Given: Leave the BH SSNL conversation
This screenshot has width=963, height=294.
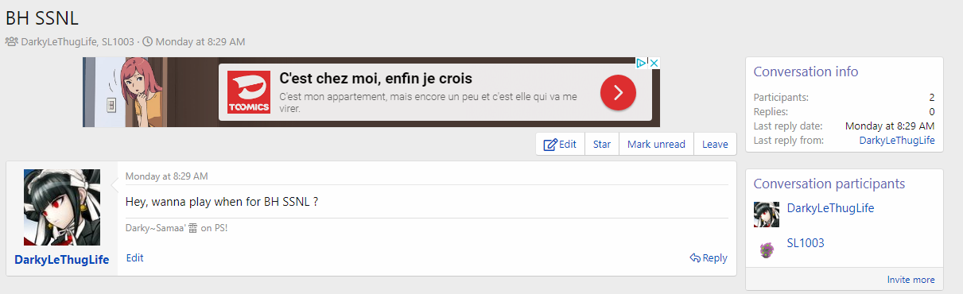Looking at the screenshot, I should pos(715,145).
